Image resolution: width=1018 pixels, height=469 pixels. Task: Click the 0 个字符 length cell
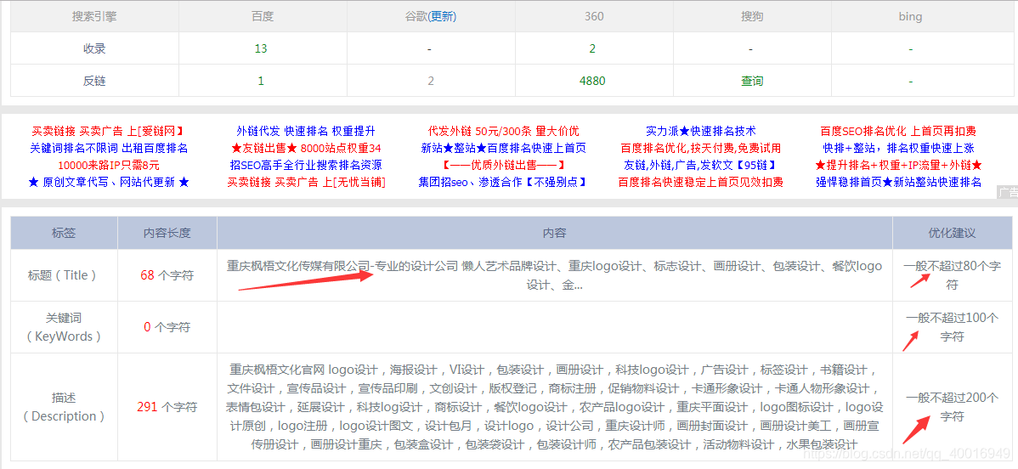tap(167, 327)
